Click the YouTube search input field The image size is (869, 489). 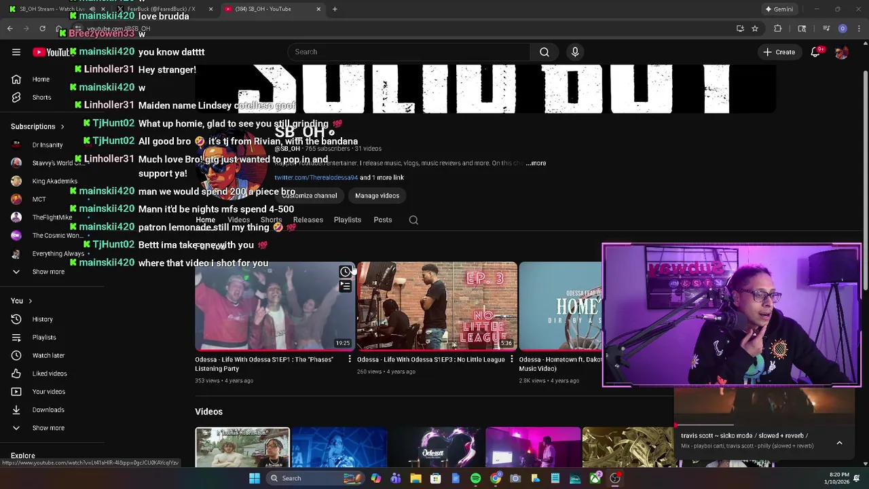coord(409,52)
